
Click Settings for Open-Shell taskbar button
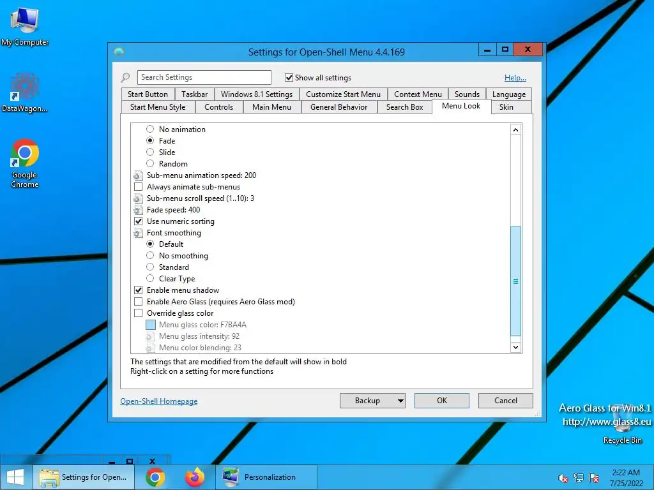pos(84,477)
